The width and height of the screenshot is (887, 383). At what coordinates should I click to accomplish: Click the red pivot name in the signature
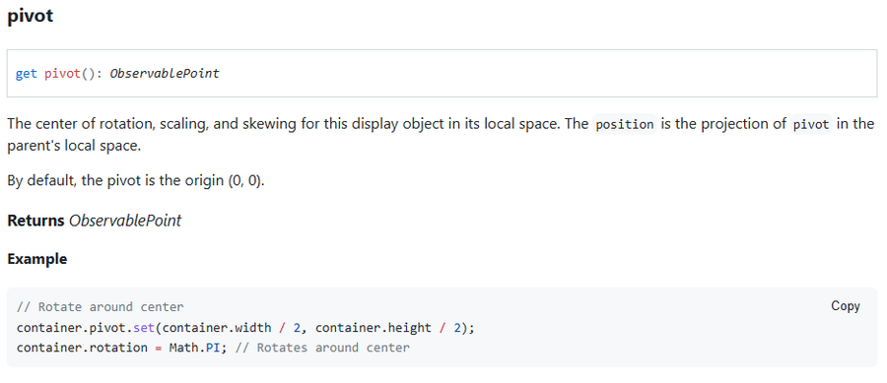point(63,74)
